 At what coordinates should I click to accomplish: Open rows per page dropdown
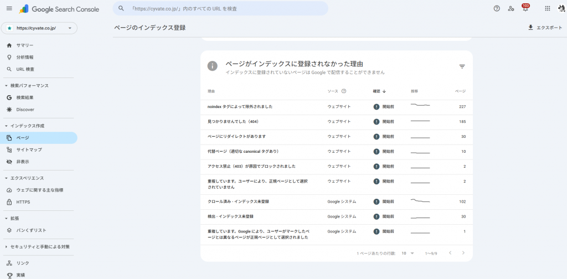point(408,253)
